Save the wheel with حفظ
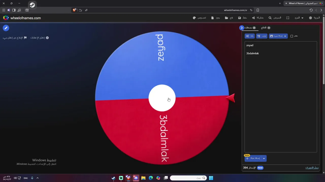This screenshot has width=325, height=182. click(x=242, y=18)
